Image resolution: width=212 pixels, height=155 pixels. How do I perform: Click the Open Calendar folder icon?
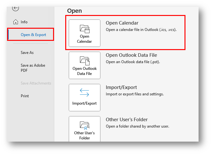[x=85, y=29]
